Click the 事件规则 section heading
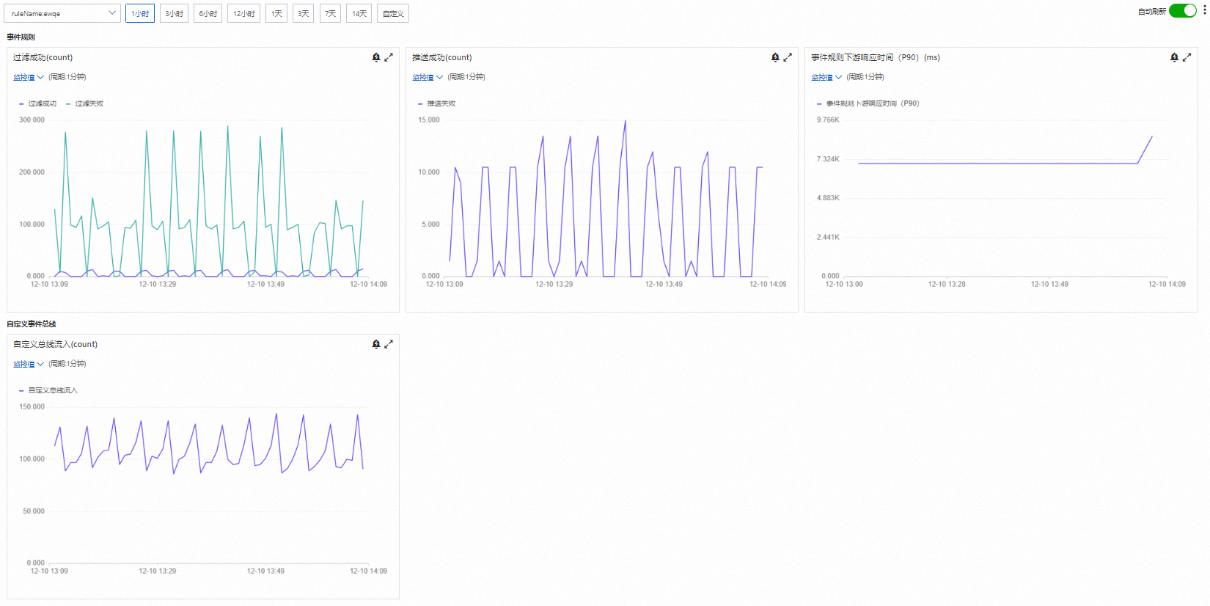 tap(21, 37)
